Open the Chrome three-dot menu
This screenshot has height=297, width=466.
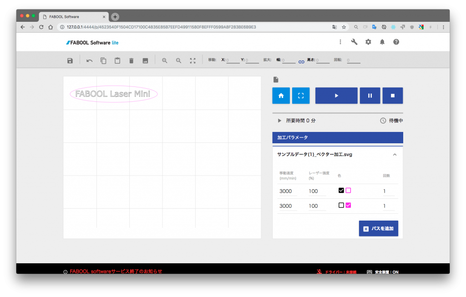tap(443, 27)
